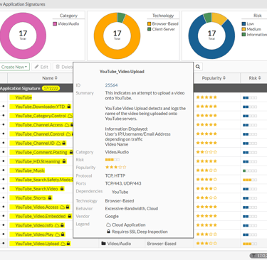Click SSL Deep Inspection lock legend icon
The width and height of the screenshot is (267, 260).
(108, 232)
